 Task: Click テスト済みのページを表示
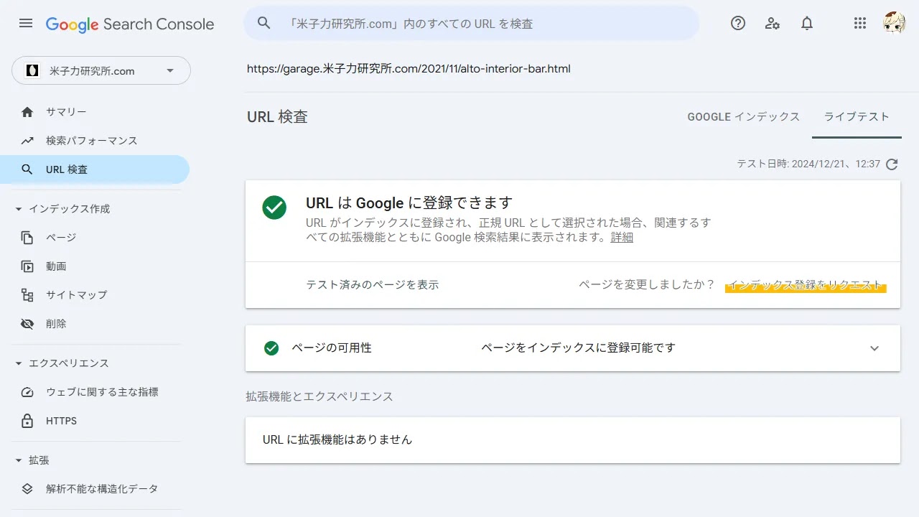372,285
